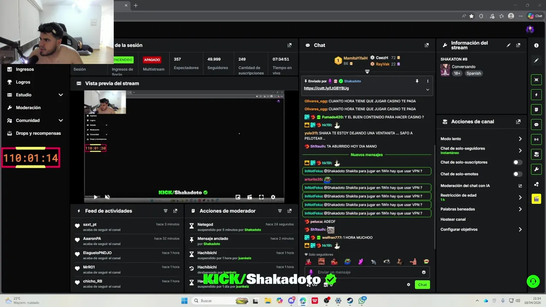Click the Windows taskbar Buscar field
The image size is (546, 307).
click(x=220, y=301)
